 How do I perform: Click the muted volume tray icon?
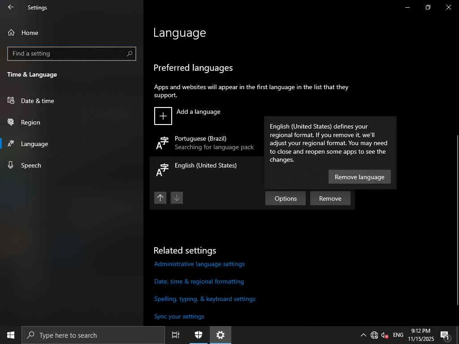pos(385,335)
